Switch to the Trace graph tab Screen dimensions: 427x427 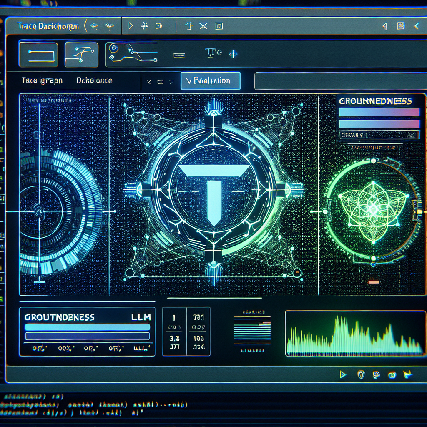click(x=42, y=80)
